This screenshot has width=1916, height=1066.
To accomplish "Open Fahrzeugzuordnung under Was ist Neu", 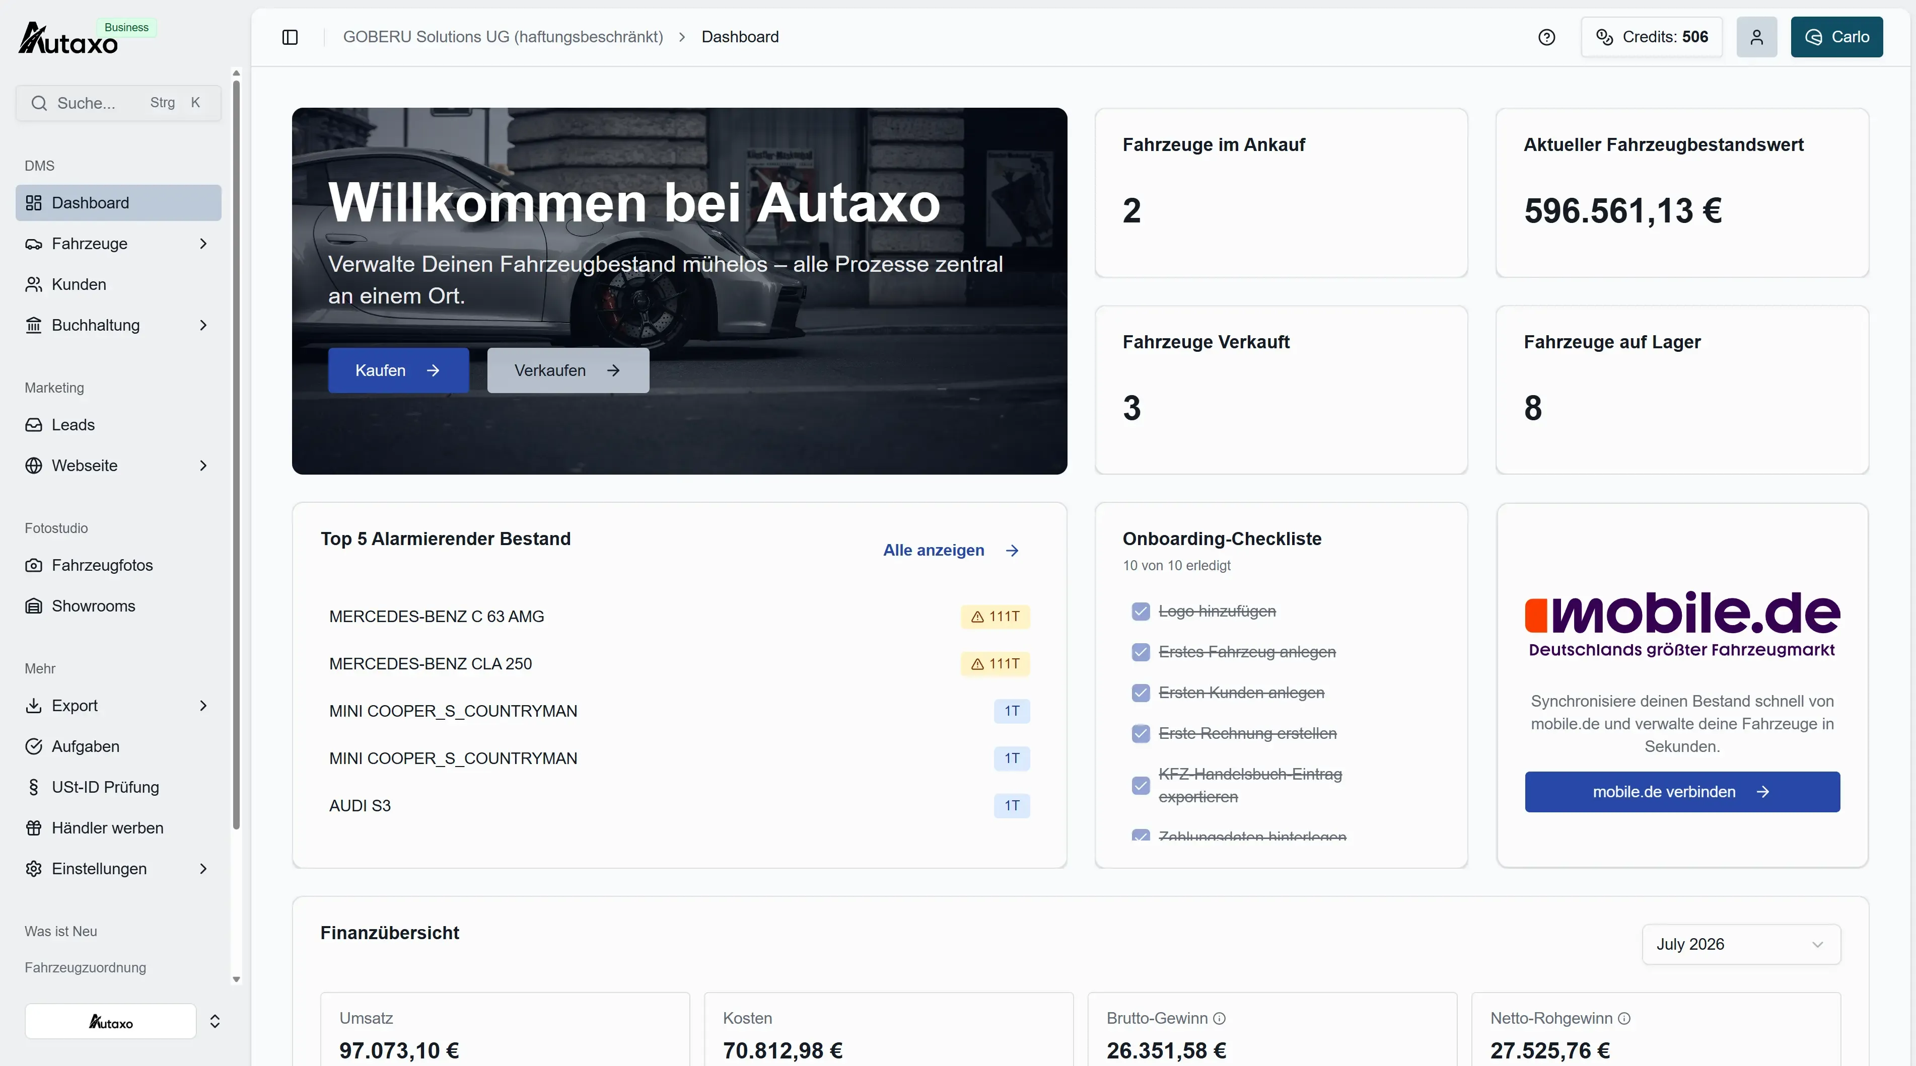I will [86, 969].
